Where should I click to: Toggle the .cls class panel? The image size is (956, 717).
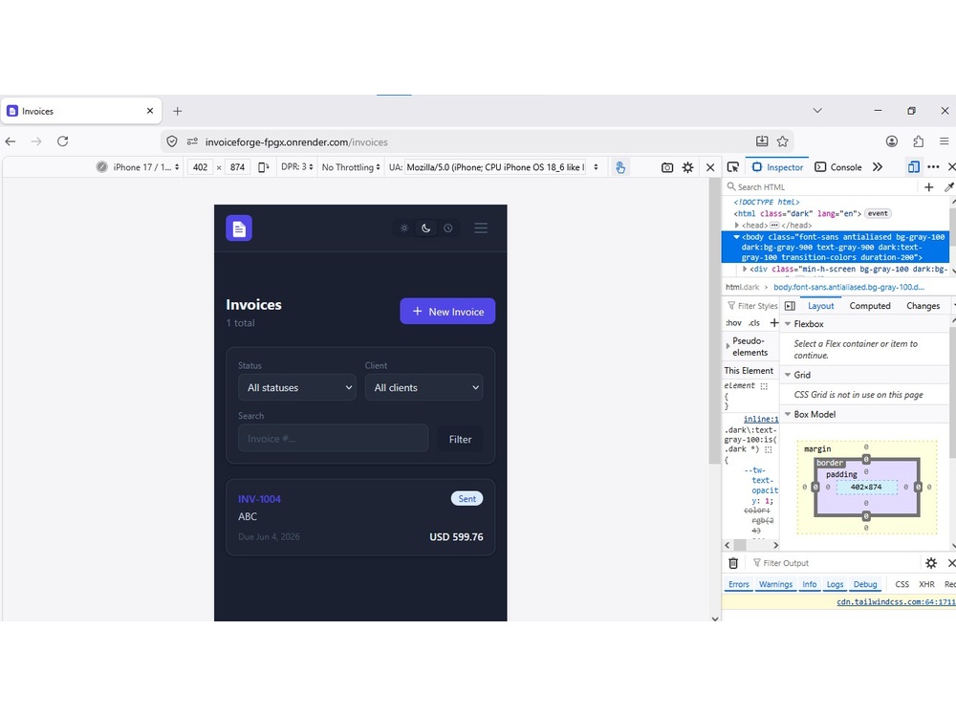(755, 323)
